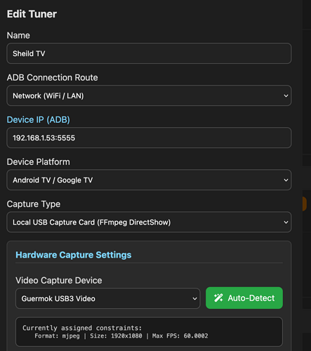Click the chevron beside Android TV / Google TV
Viewport: 311px width, 351px height.
click(286, 180)
